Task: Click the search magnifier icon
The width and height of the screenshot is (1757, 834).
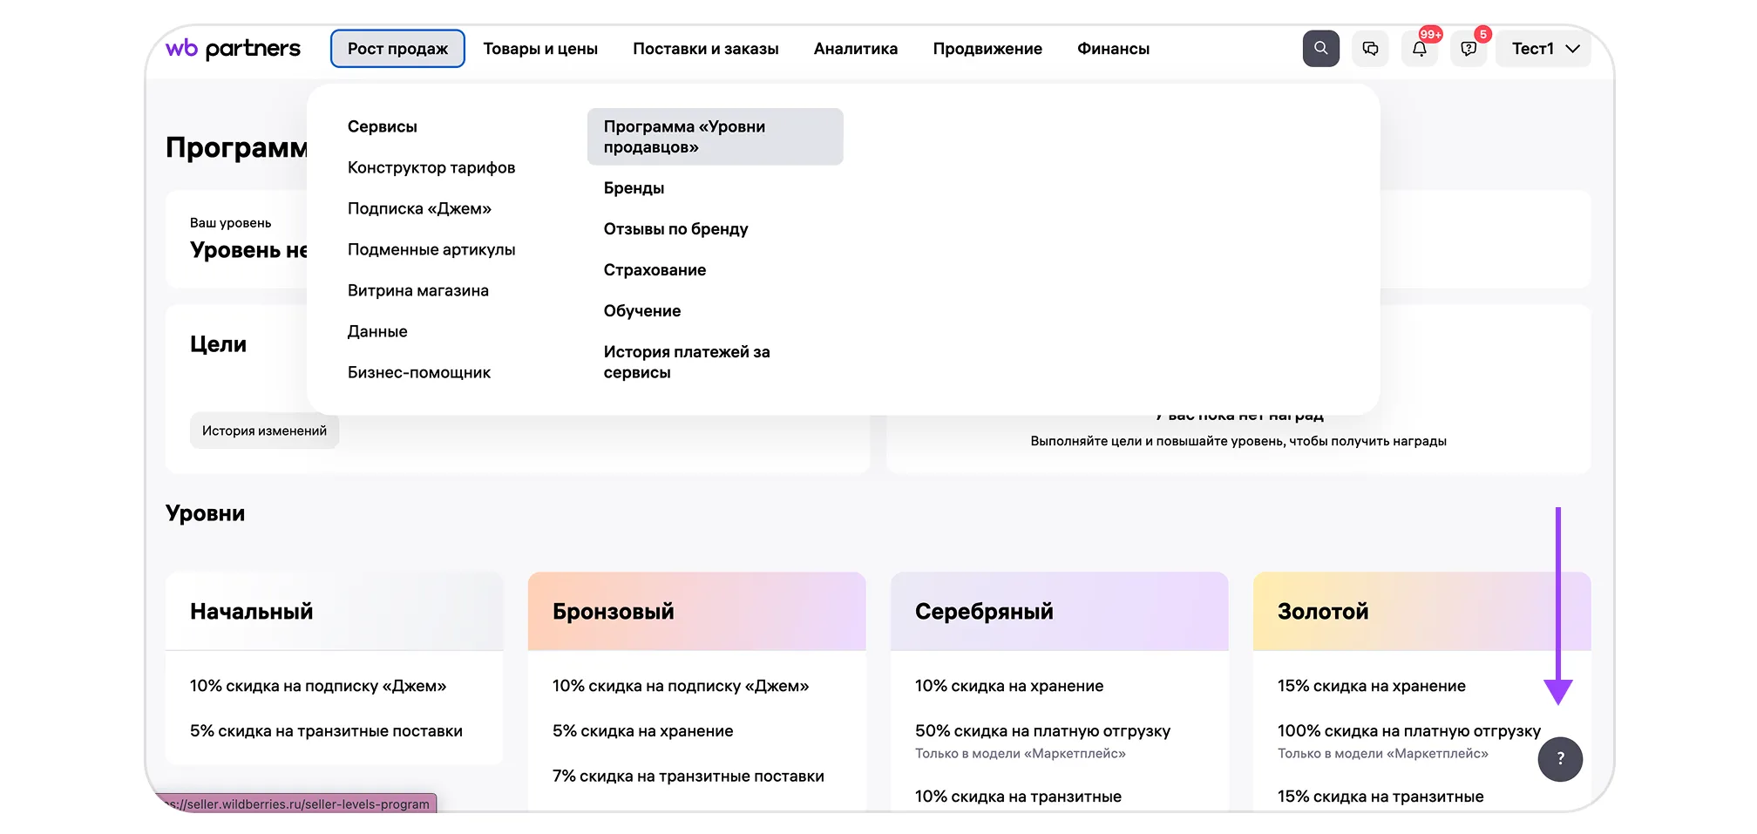Action: [1320, 49]
